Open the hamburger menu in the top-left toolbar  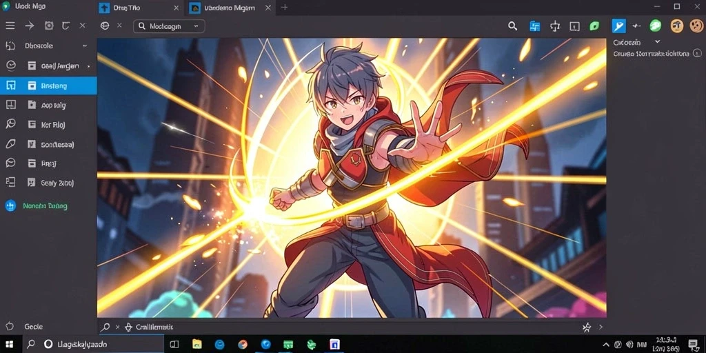tap(10, 26)
